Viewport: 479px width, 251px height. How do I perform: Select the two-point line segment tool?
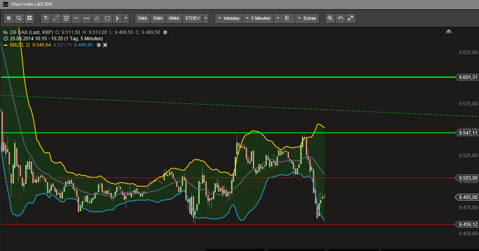87,18
